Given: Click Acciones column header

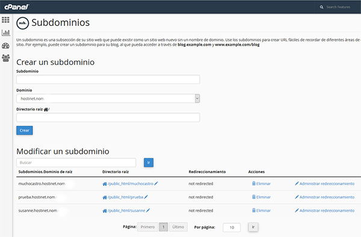Looking at the screenshot, I should 256,171.
